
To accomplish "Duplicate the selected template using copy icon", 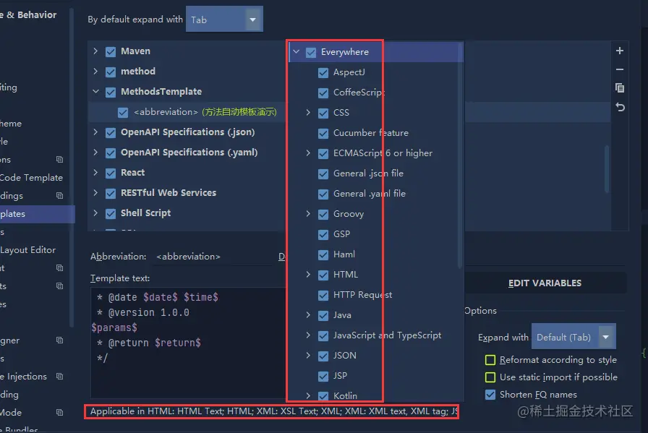I will pyautogui.click(x=620, y=88).
